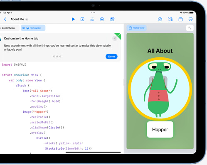This screenshot has height=165, width=207.
Task: Click the Hopper name card in preview
Action: [160, 130]
